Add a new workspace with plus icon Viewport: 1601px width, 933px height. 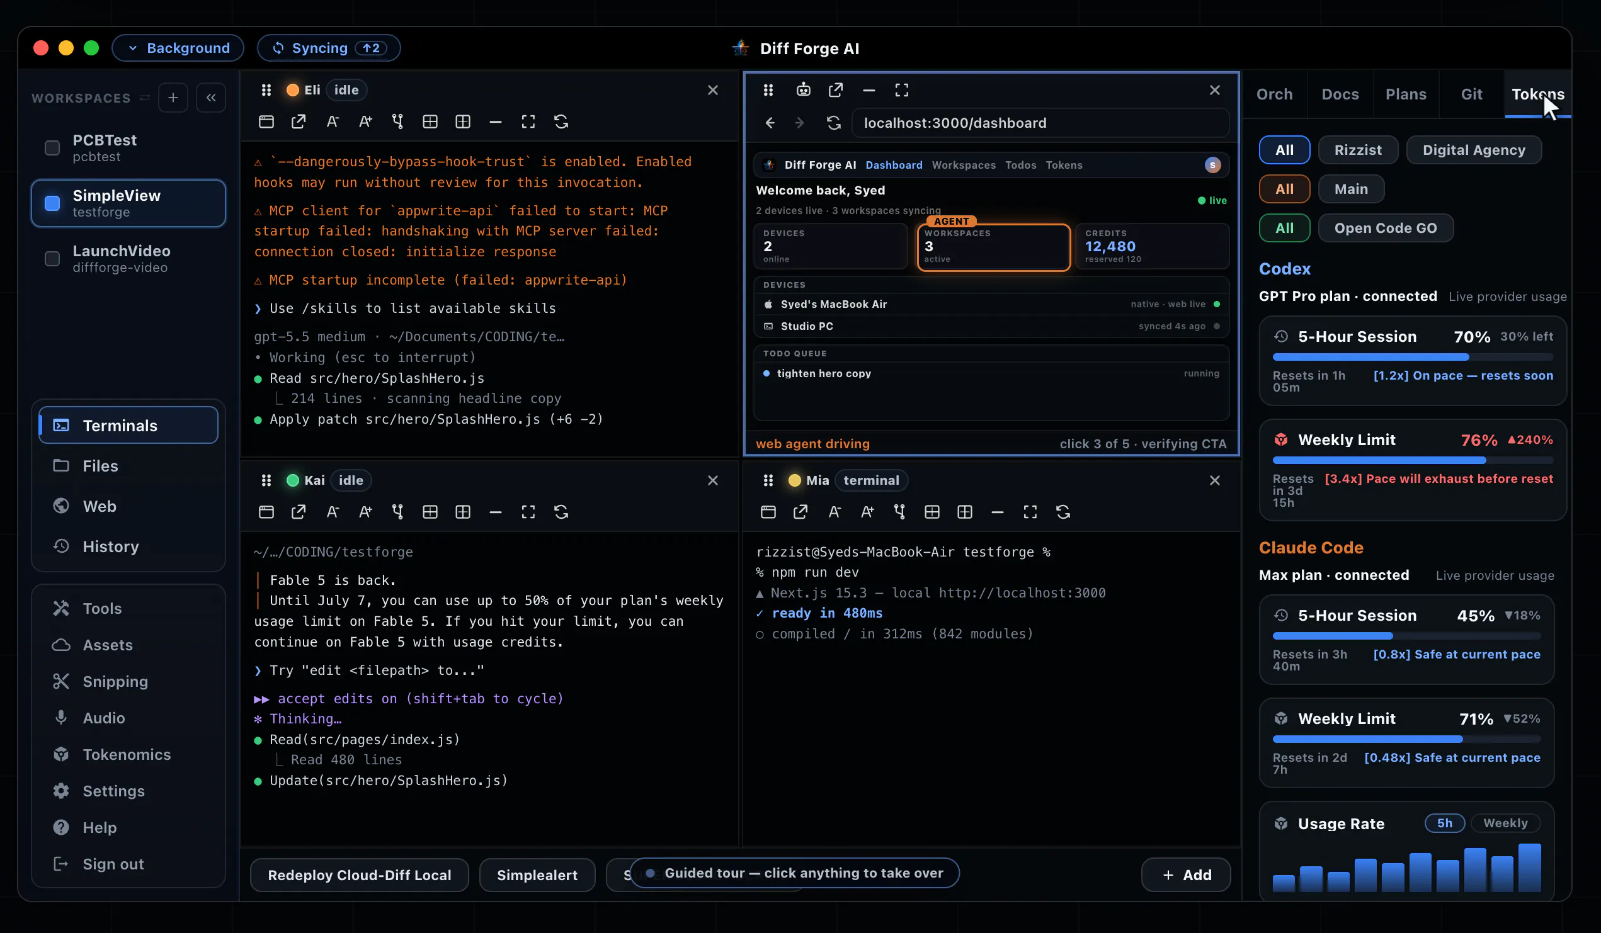point(173,98)
